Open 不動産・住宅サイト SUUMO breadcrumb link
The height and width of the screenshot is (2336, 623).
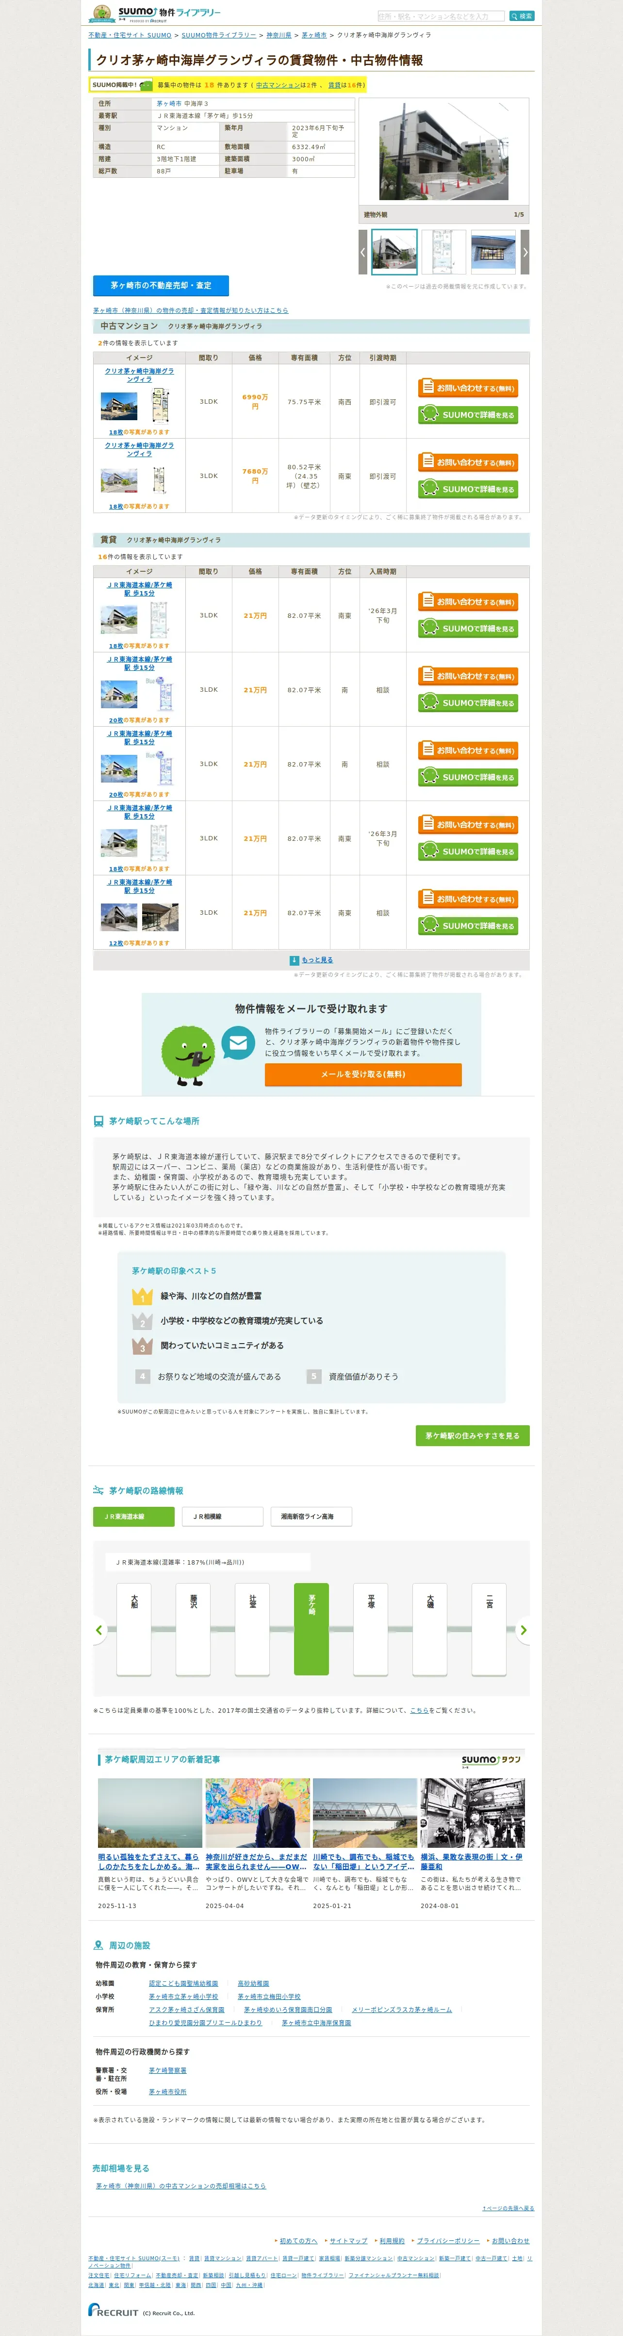[x=130, y=35]
